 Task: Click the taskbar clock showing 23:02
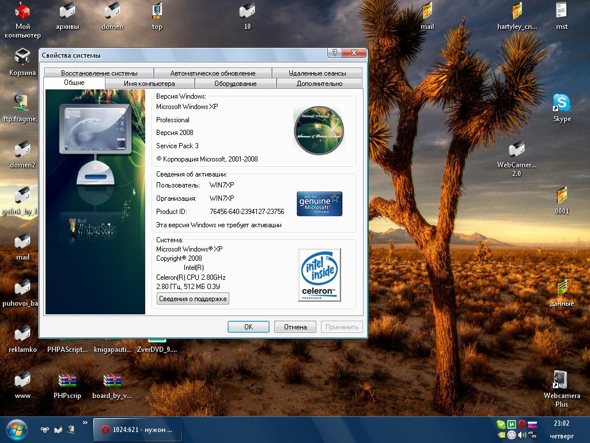click(561, 423)
